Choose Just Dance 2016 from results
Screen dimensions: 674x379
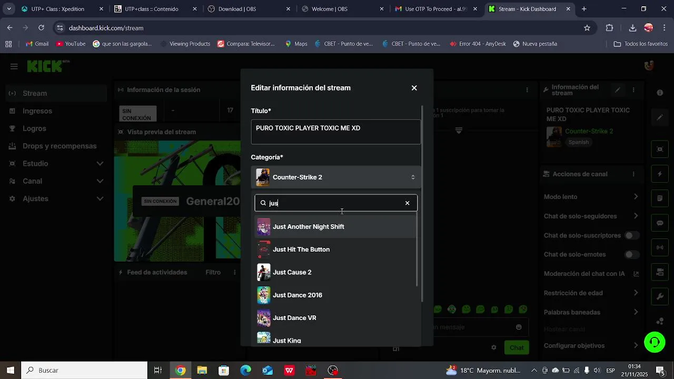pos(336,295)
